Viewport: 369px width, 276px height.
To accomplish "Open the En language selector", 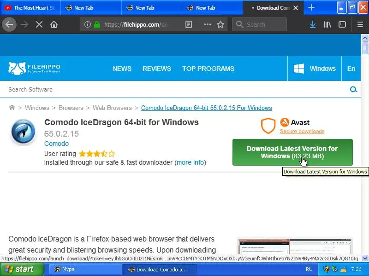I will click(351, 69).
